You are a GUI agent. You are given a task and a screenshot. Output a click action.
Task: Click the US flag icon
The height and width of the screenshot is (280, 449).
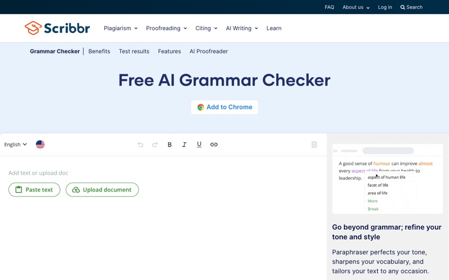40,144
